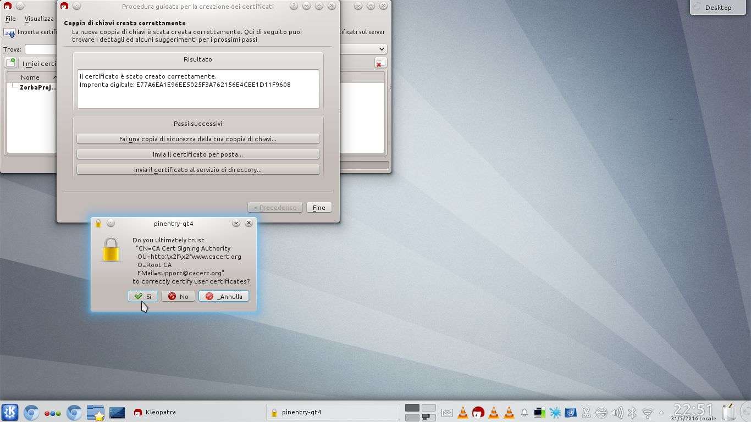Open the File menu
The height and width of the screenshot is (422, 751).
tap(10, 19)
